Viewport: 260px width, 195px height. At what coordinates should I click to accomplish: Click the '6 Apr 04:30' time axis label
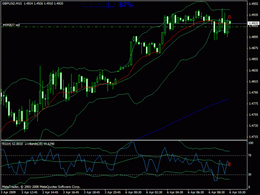[x=175, y=193]
